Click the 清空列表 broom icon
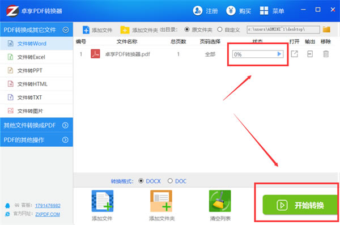The width and height of the screenshot is (340, 225). pyautogui.click(x=220, y=201)
